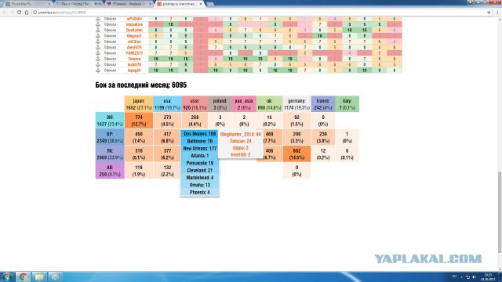This screenshot has width=502, height=282.
Task: Click the anchor icon in mazzdrive row
Action: 98,24
